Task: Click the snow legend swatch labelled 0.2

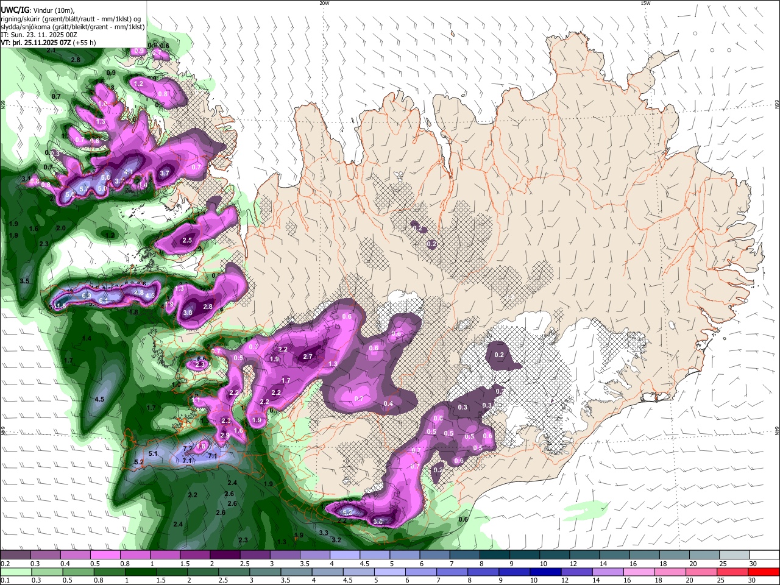Action: (15, 555)
